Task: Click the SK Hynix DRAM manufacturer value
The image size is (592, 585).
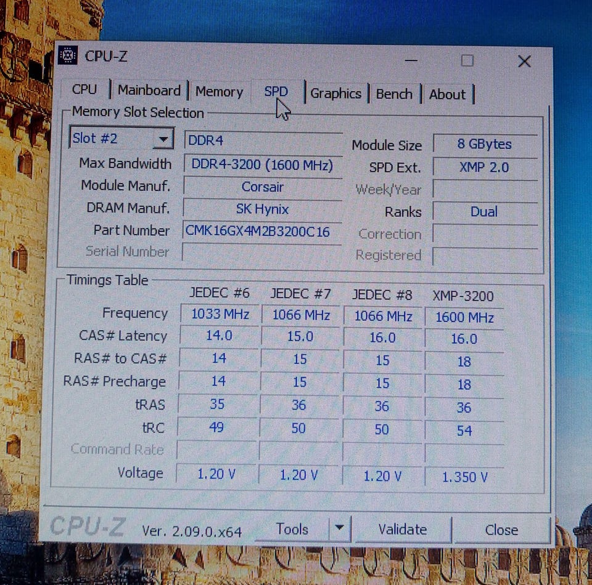Action: coord(263,209)
